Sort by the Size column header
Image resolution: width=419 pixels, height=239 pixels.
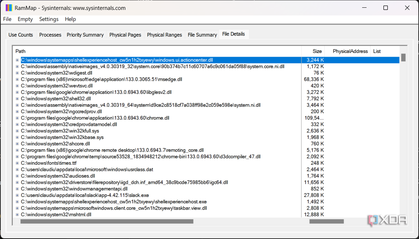click(313, 51)
